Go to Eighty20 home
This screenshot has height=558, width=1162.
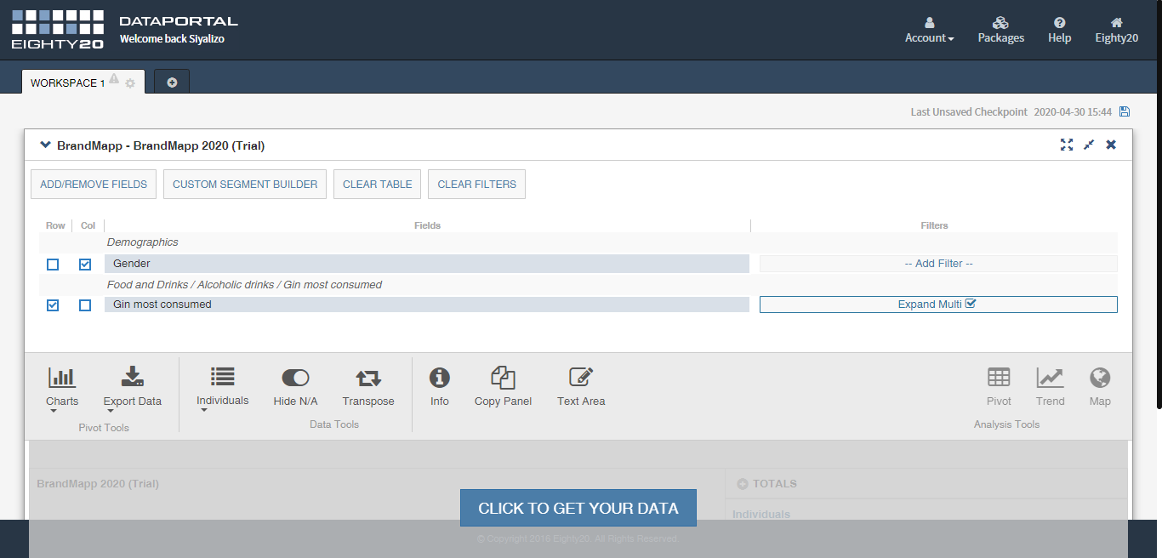coord(1117,31)
